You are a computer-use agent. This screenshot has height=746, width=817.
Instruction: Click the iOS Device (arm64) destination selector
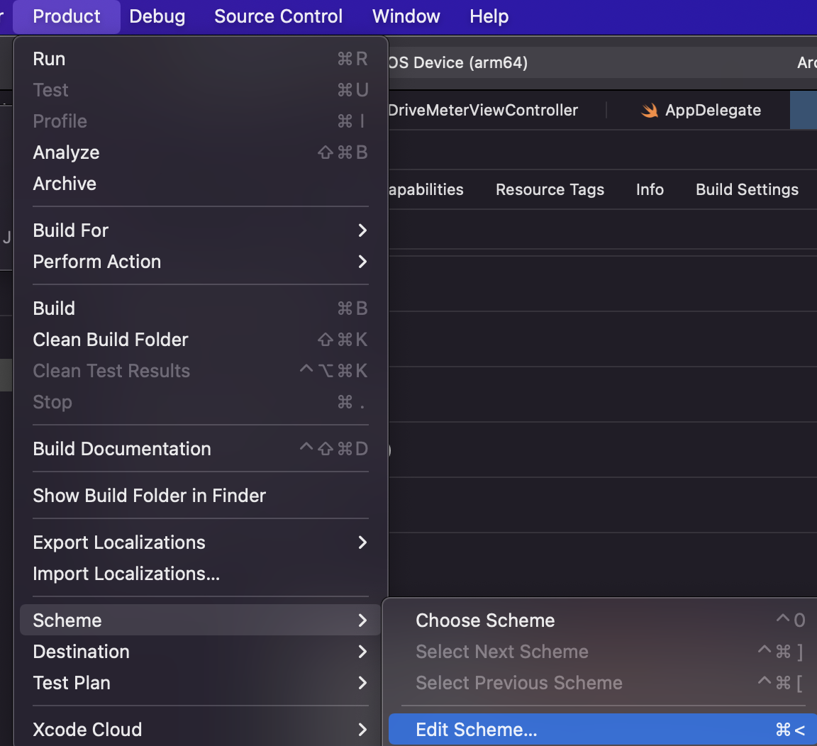(458, 62)
